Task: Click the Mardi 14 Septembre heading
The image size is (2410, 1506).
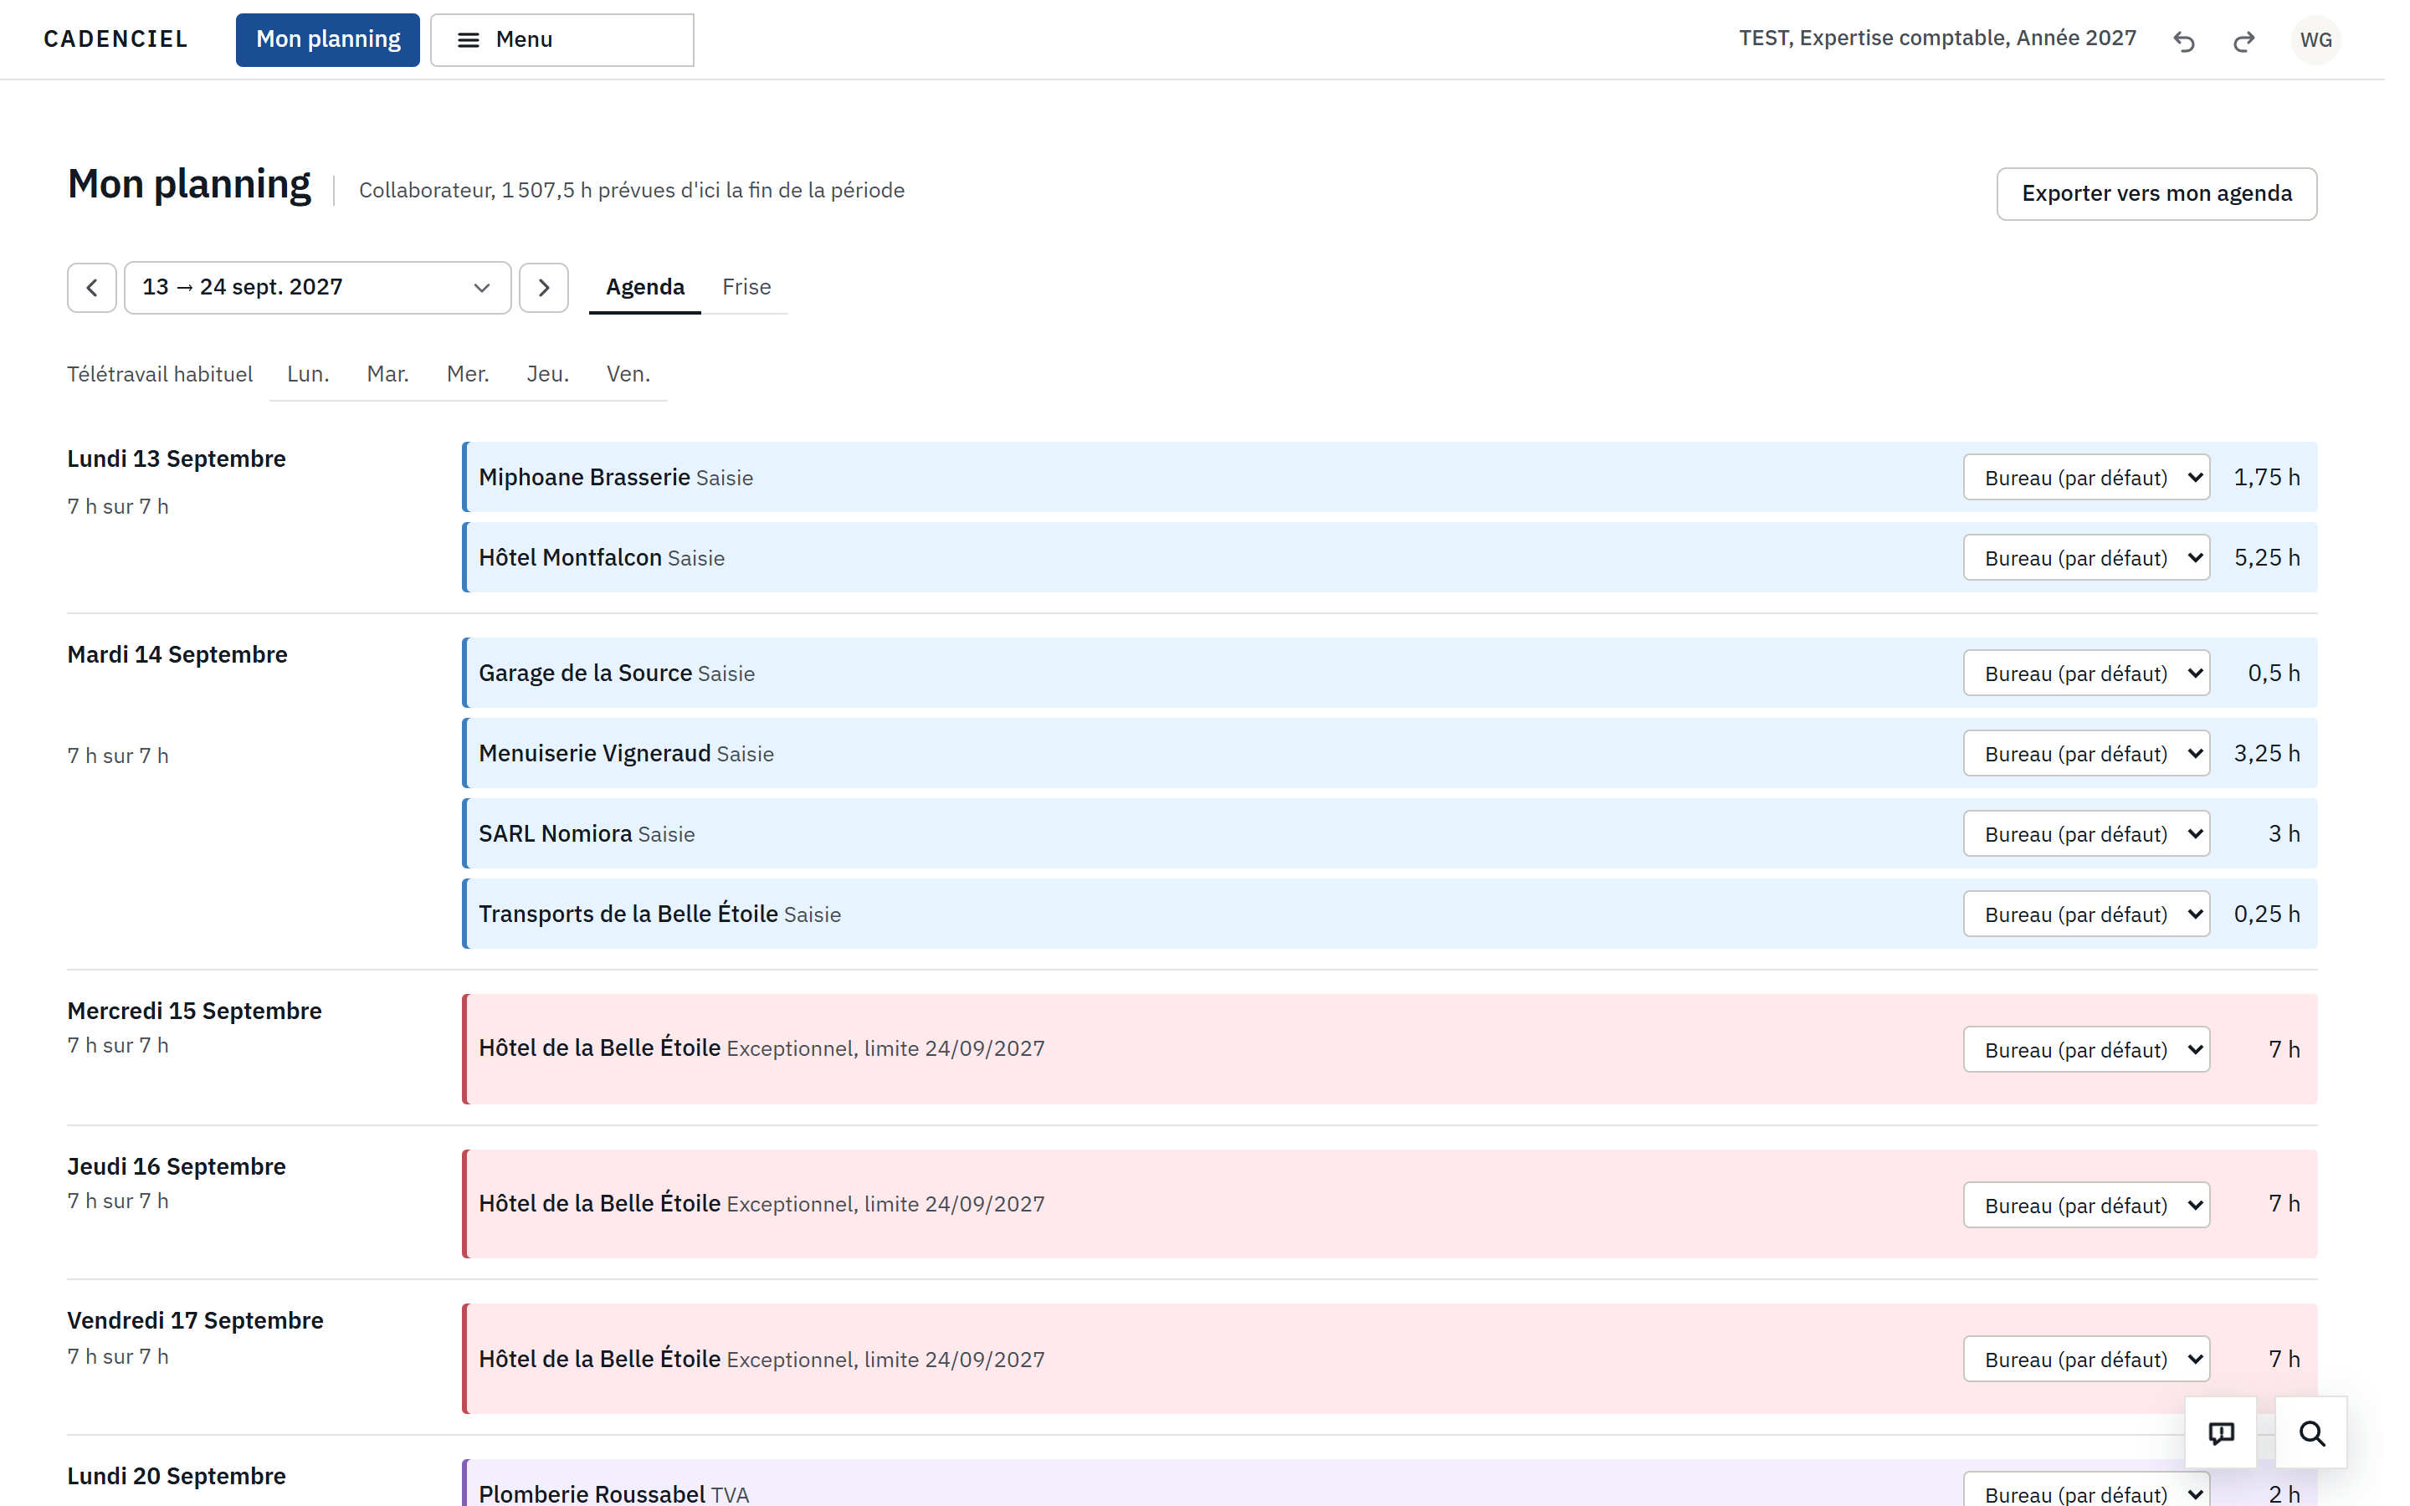Action: click(177, 654)
